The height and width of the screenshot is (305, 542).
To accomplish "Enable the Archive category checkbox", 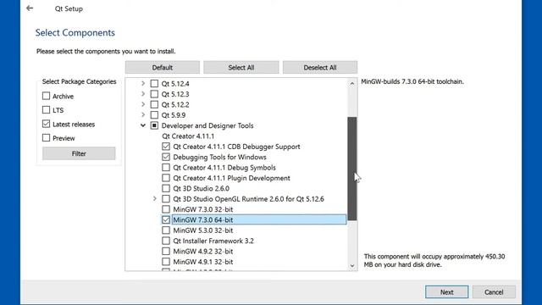I will point(46,96).
